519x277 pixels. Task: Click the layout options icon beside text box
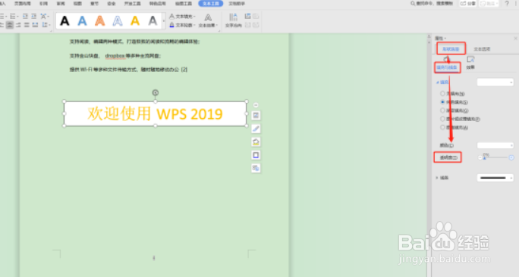pos(256,116)
